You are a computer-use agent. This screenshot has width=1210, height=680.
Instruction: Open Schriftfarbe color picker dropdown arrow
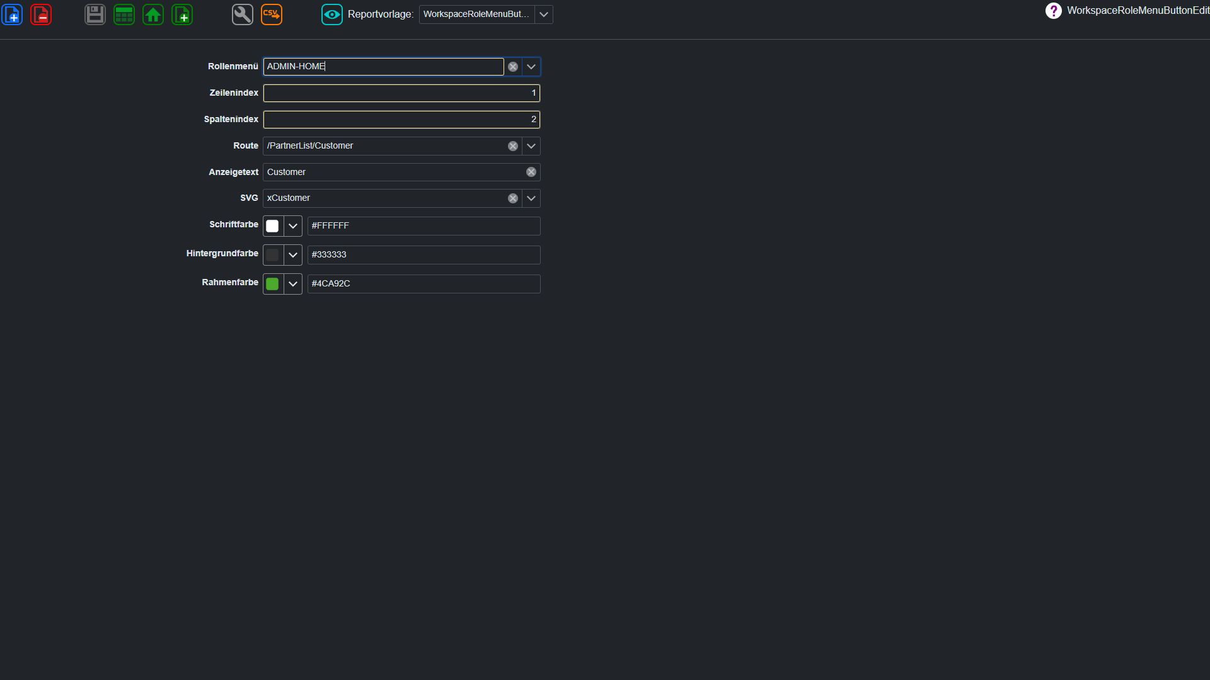coord(293,226)
